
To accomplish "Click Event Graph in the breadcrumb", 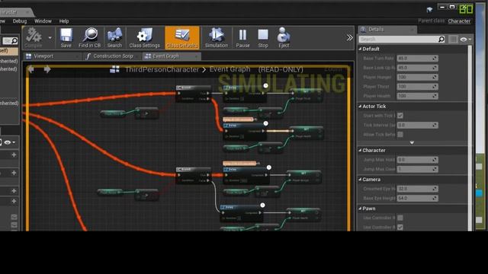I will [230, 69].
